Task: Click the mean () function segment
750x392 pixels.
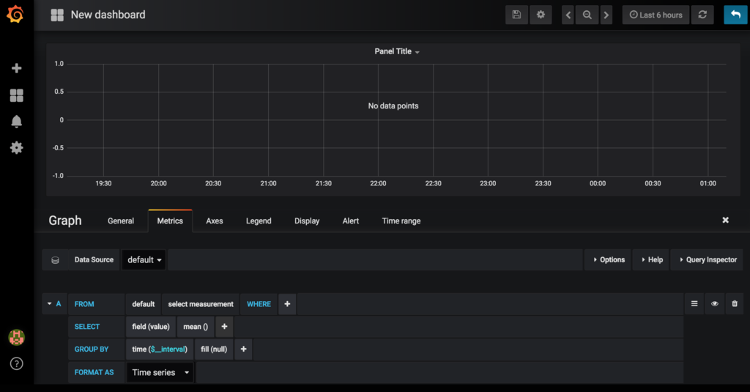Action: (x=196, y=327)
